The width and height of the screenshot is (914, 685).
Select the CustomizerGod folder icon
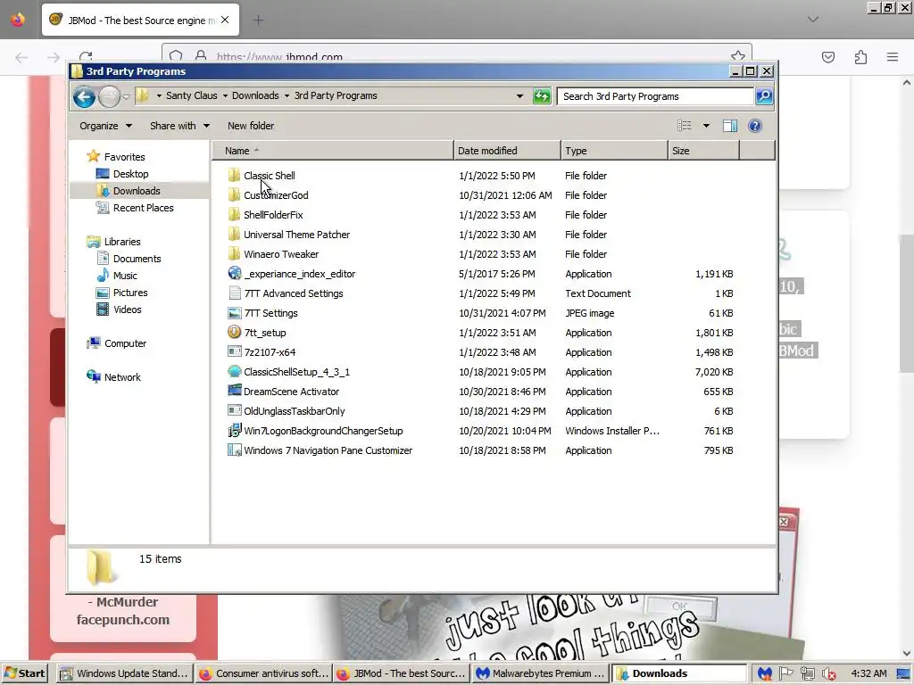click(x=235, y=195)
